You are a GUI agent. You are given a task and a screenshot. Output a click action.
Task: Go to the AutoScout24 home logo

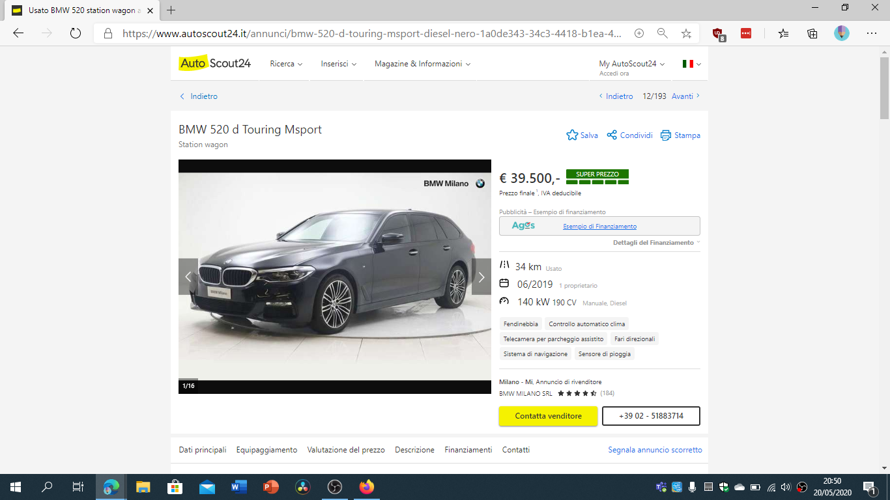214,63
